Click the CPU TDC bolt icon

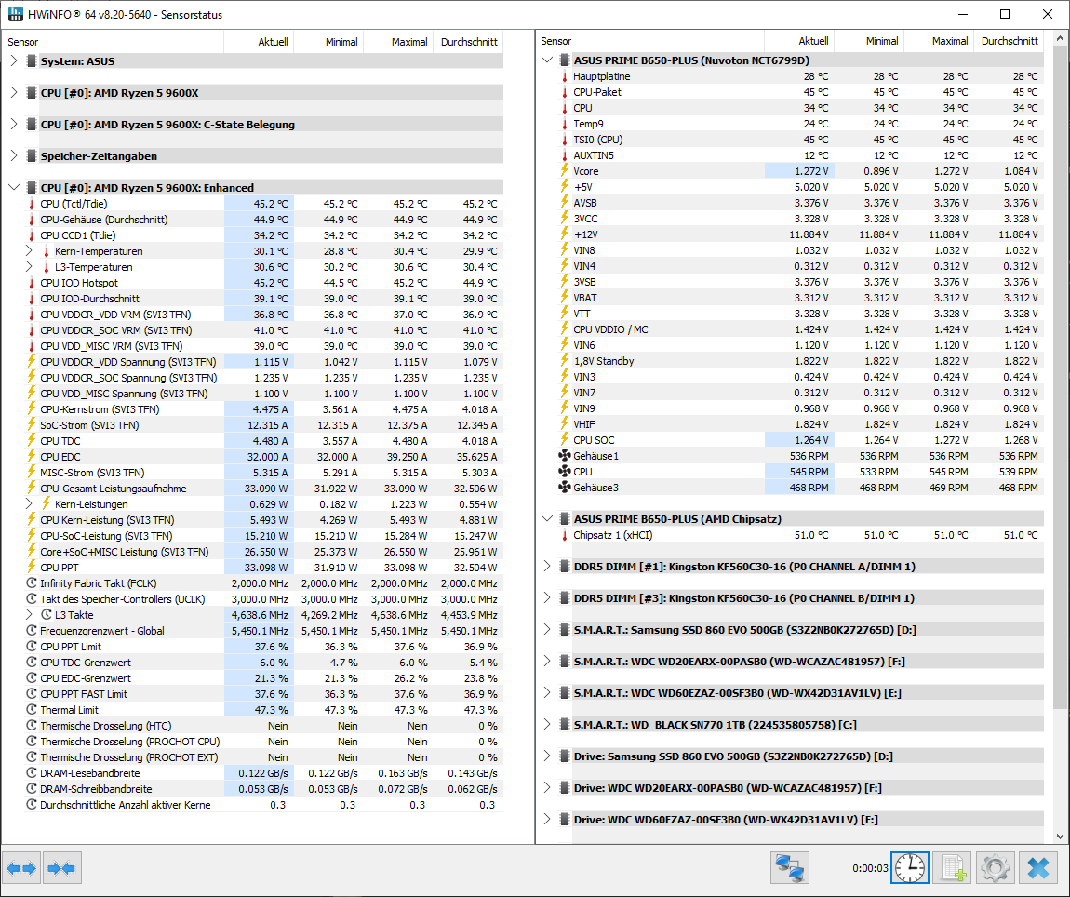pos(32,440)
